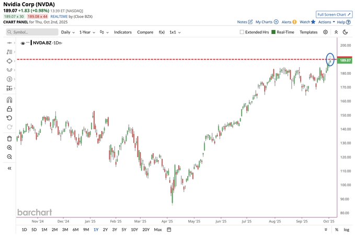Open Notes for this chart
Screen dimensions: 355x235
tap(245, 22)
